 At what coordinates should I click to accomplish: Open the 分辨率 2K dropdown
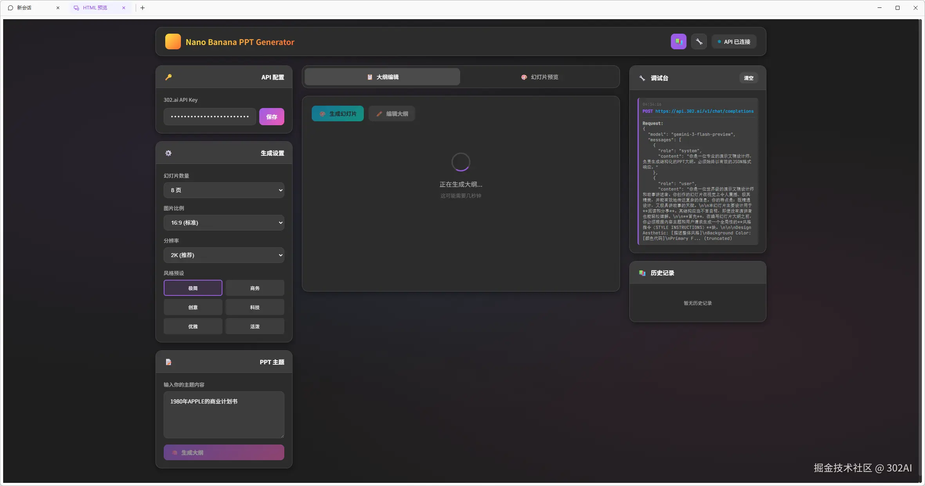point(224,255)
